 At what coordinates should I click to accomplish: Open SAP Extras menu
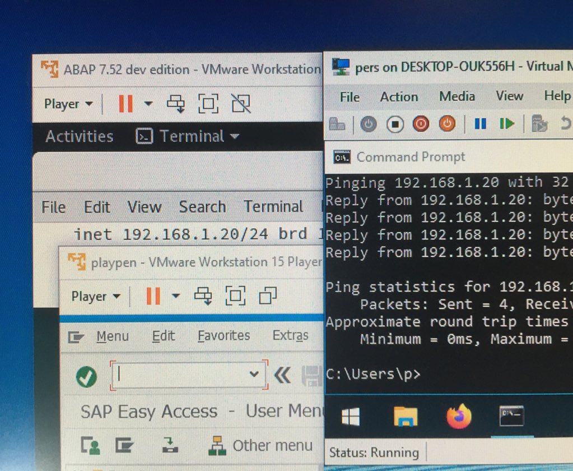pos(291,335)
